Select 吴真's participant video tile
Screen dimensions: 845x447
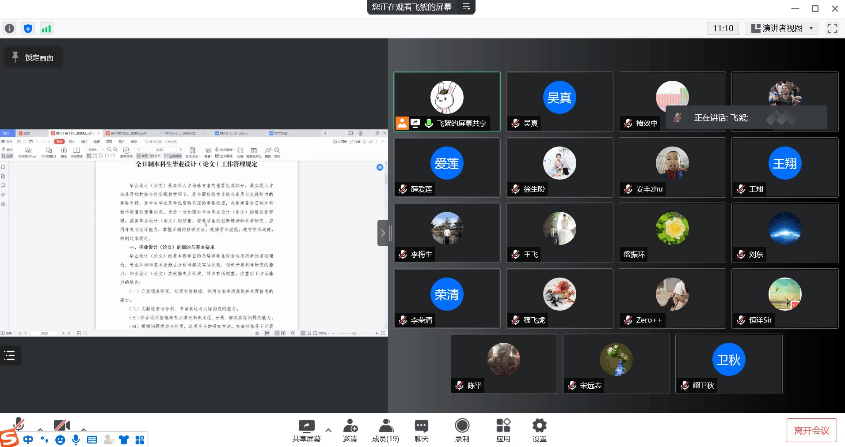(560, 101)
